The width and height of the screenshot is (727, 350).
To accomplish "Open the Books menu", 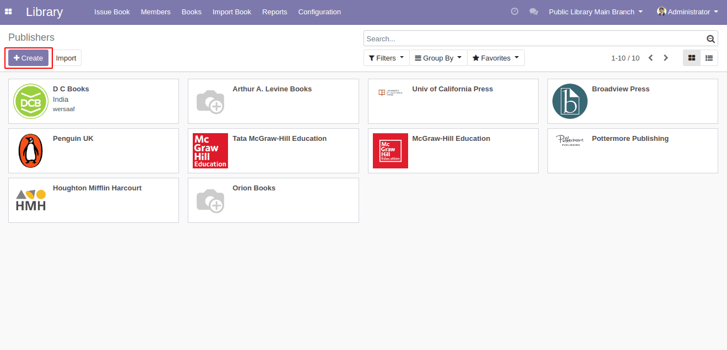I will [x=192, y=12].
